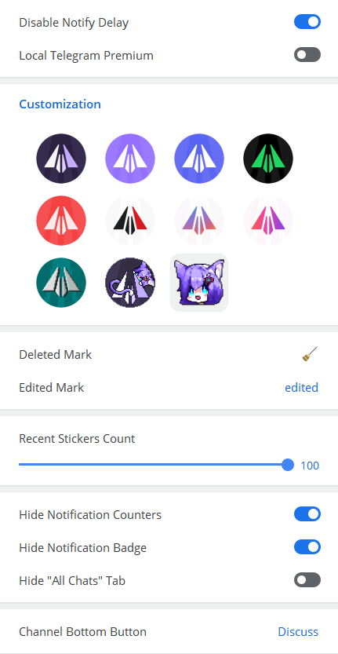The width and height of the screenshot is (338, 654).
Task: Pick the blue-orange gradient plane icon
Action: pyautogui.click(x=199, y=221)
